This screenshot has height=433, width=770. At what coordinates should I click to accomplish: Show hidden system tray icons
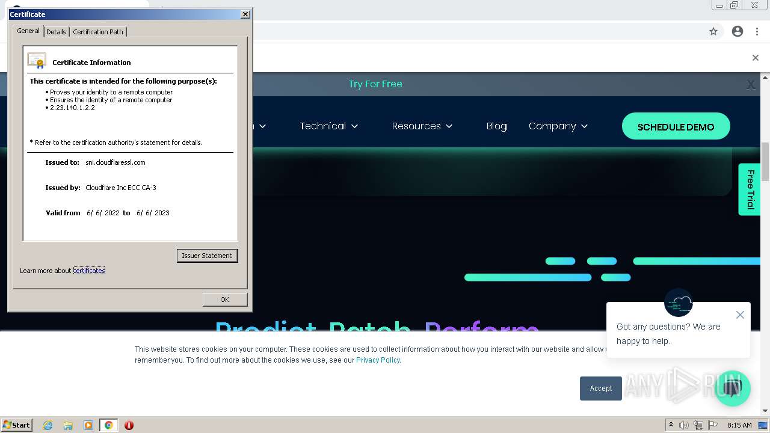(671, 425)
